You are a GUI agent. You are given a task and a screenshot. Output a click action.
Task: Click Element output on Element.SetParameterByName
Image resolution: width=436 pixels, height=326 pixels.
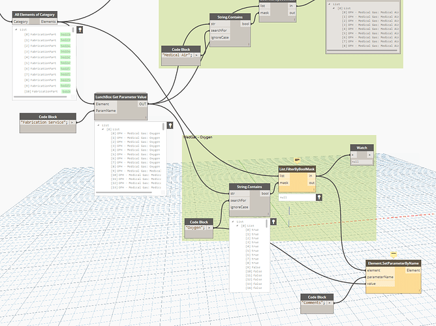(413, 270)
